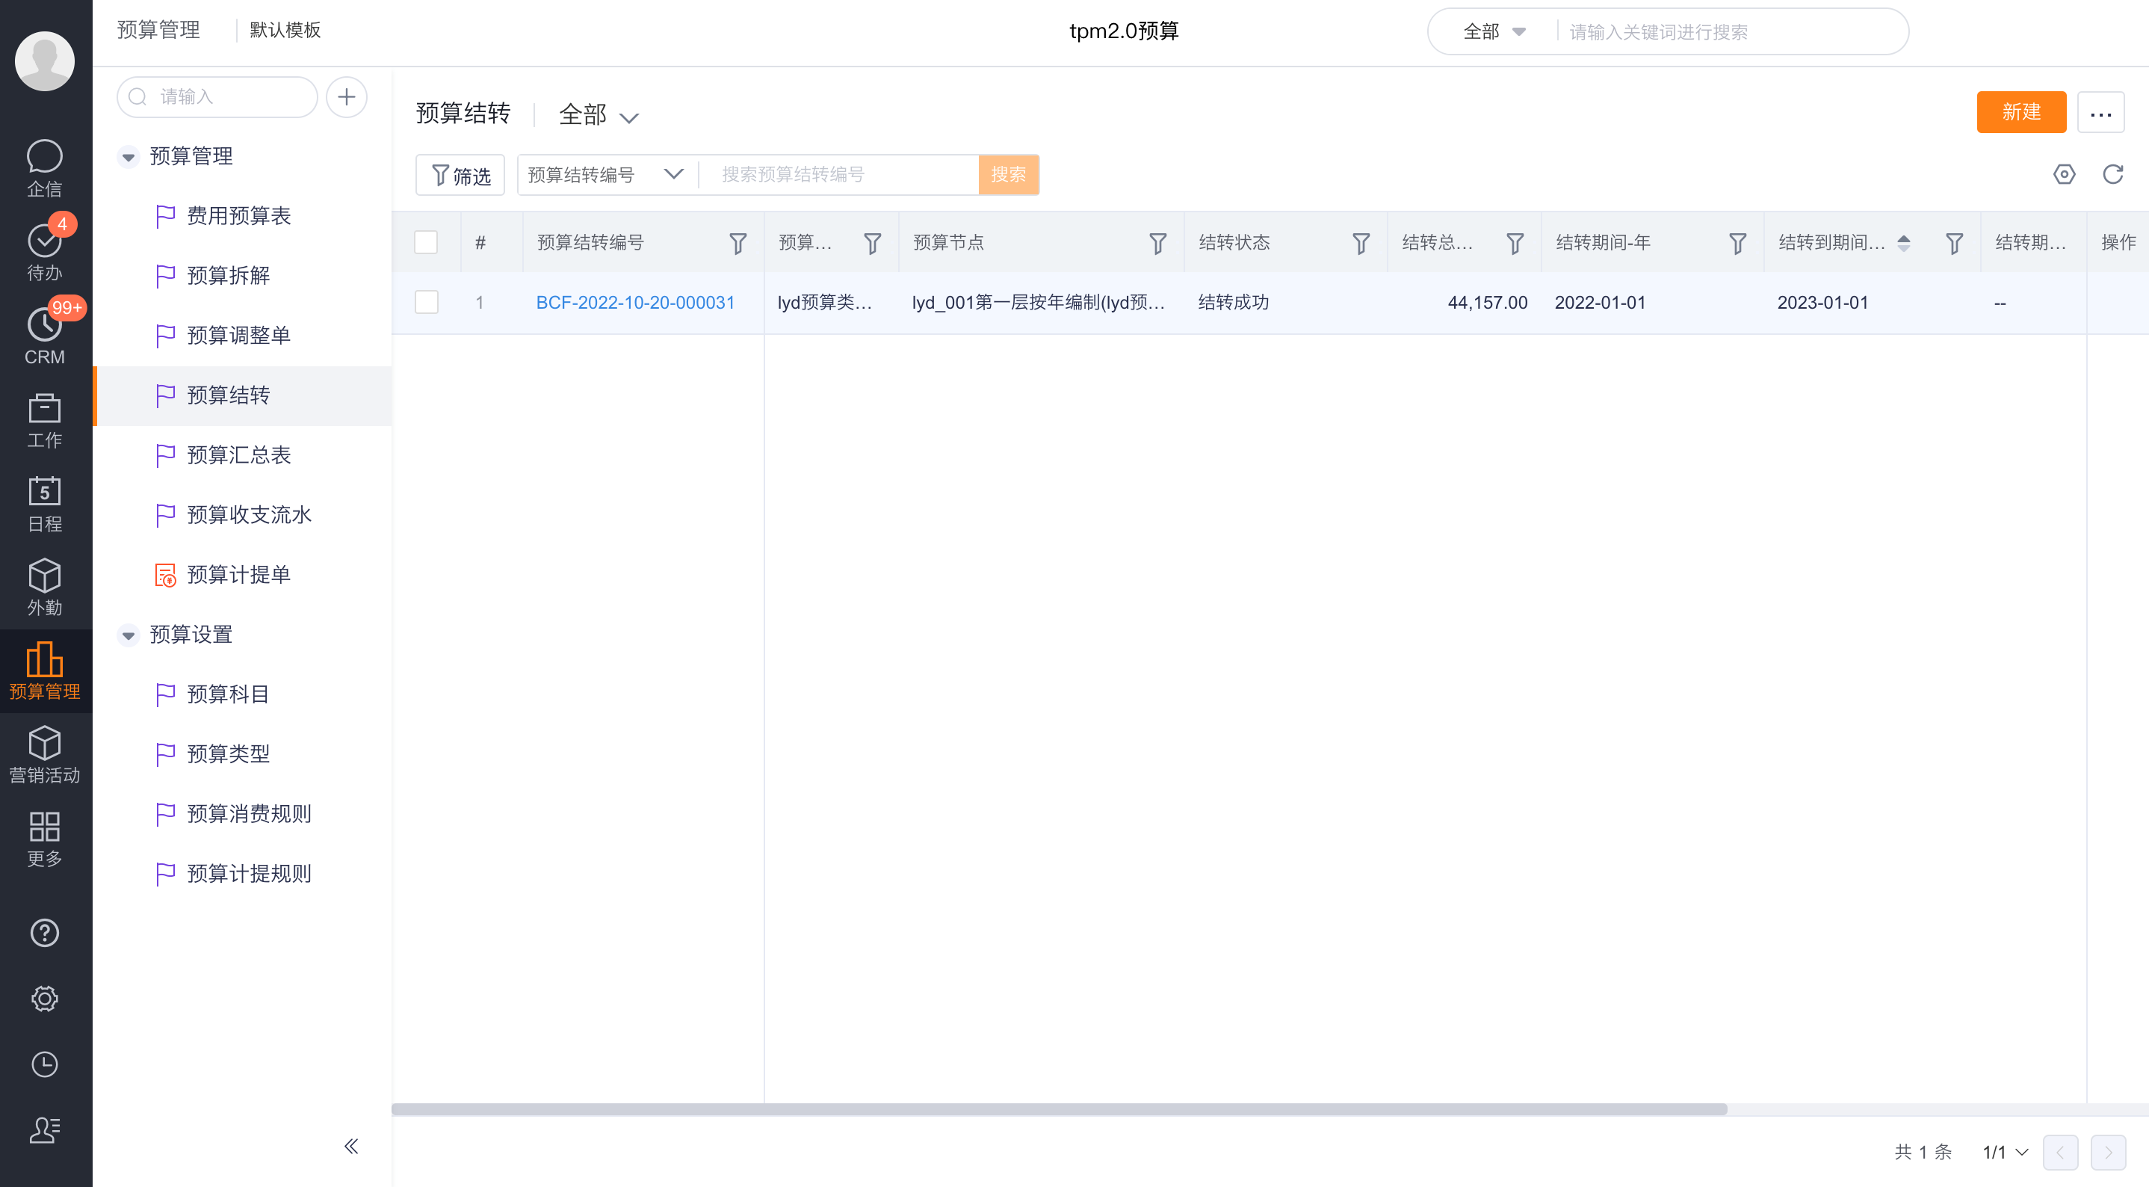Click the 44,157.00 amount cell
The height and width of the screenshot is (1187, 2149).
1488,302
